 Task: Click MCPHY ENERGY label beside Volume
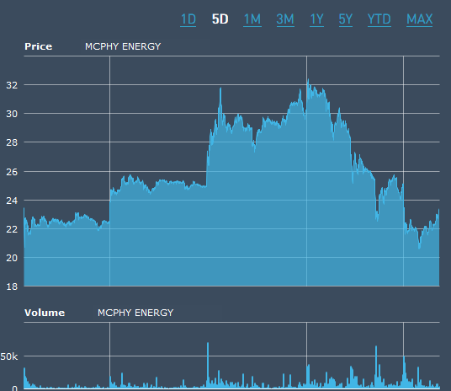(x=135, y=313)
